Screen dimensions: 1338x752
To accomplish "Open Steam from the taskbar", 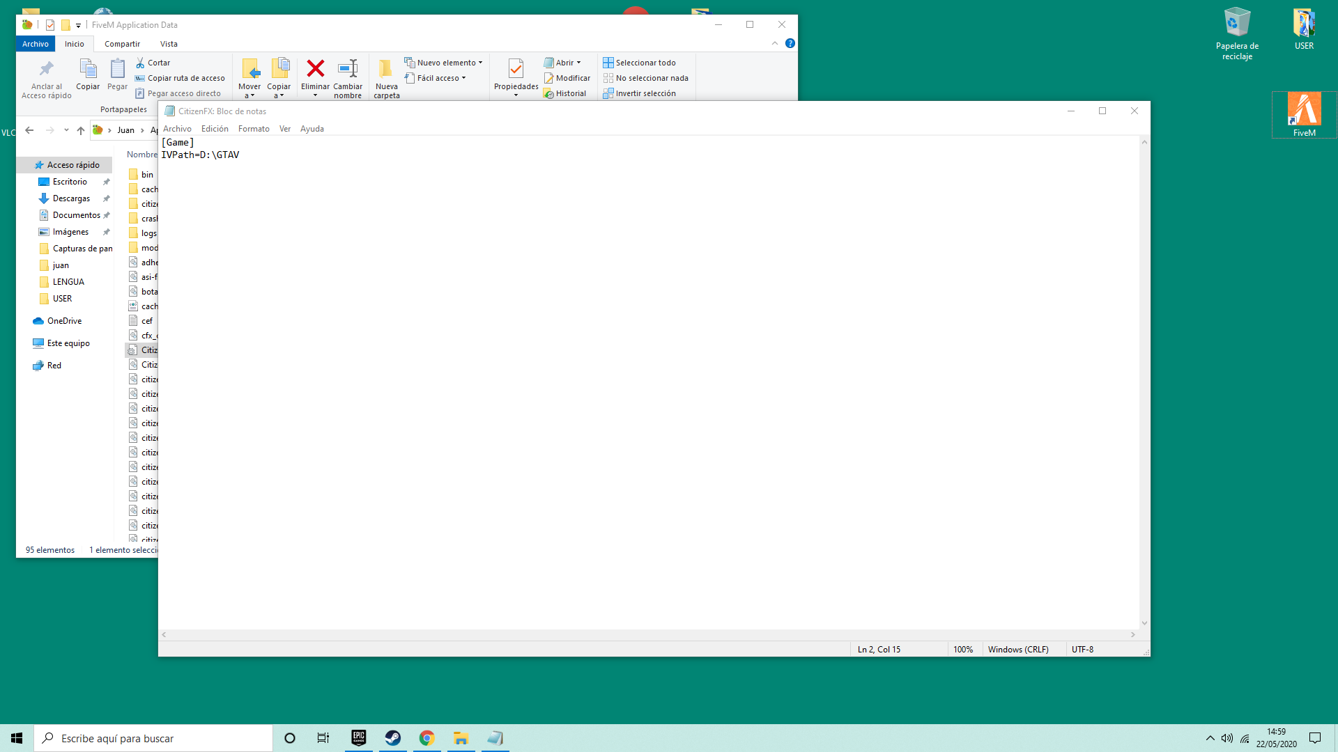I will [x=393, y=738].
